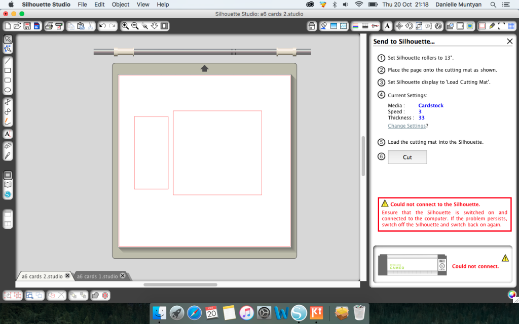This screenshot has width=519, height=324.
Task: Close the Send to Silhouette panel
Action: 510,42
